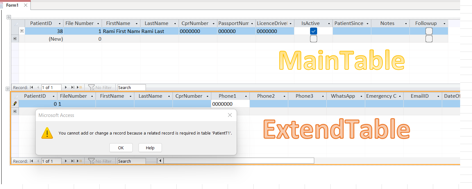Select the Form1 tab

12,5
